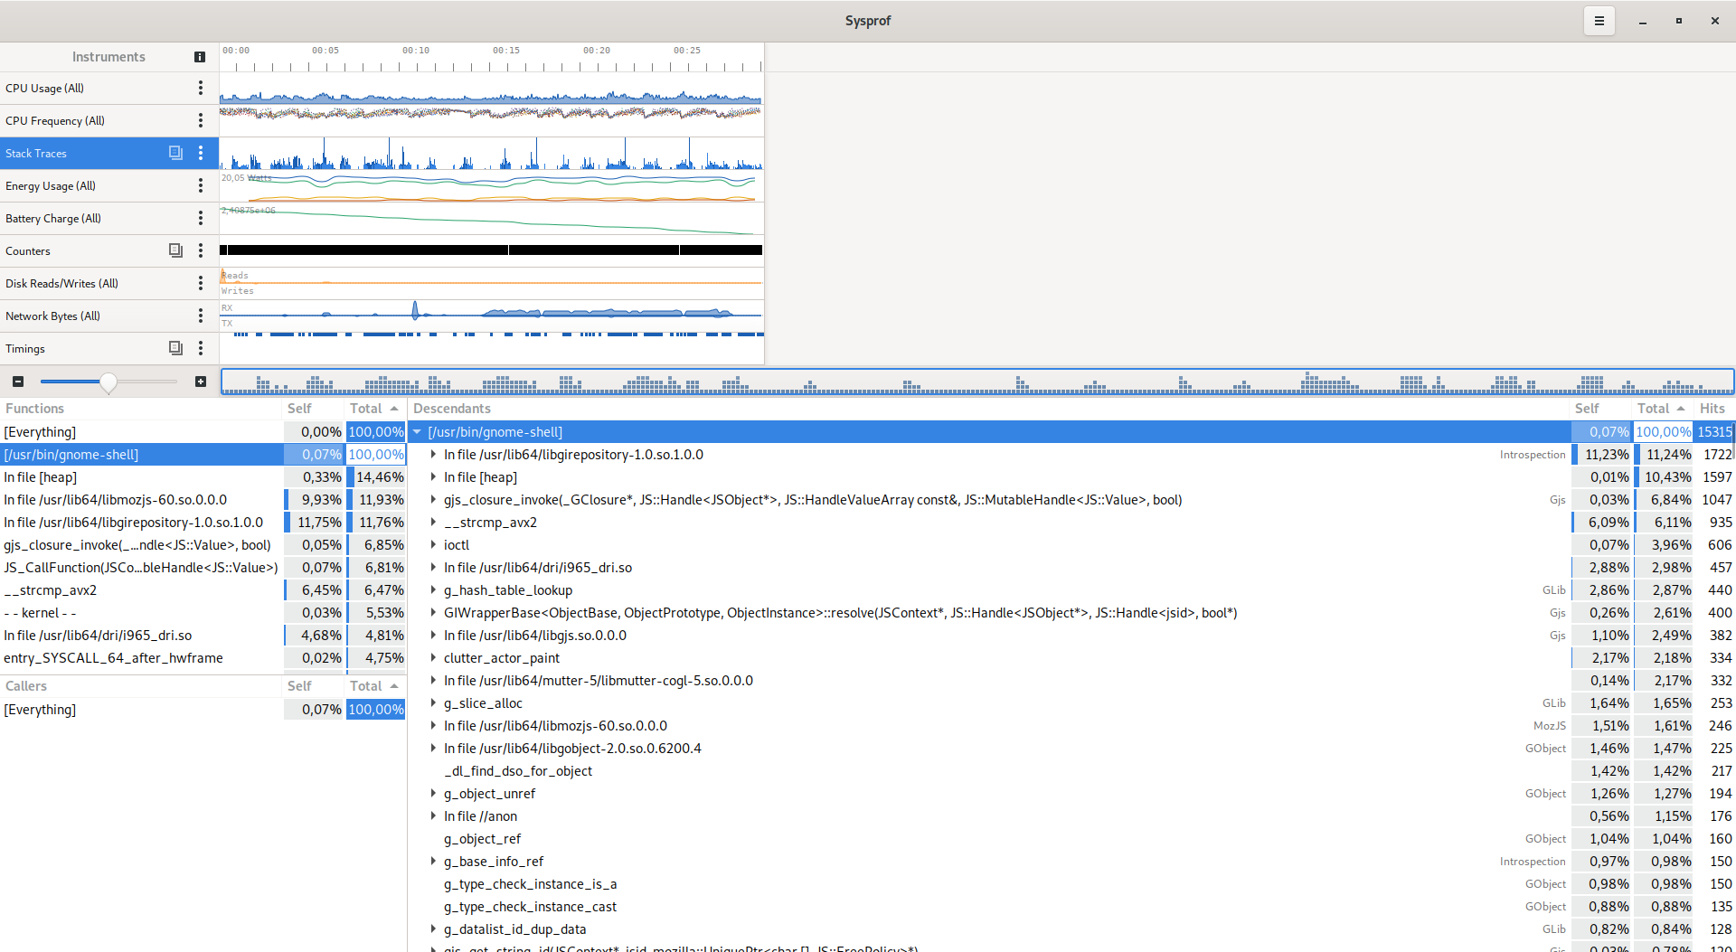Expand the clutter_actor_paint row

click(433, 658)
